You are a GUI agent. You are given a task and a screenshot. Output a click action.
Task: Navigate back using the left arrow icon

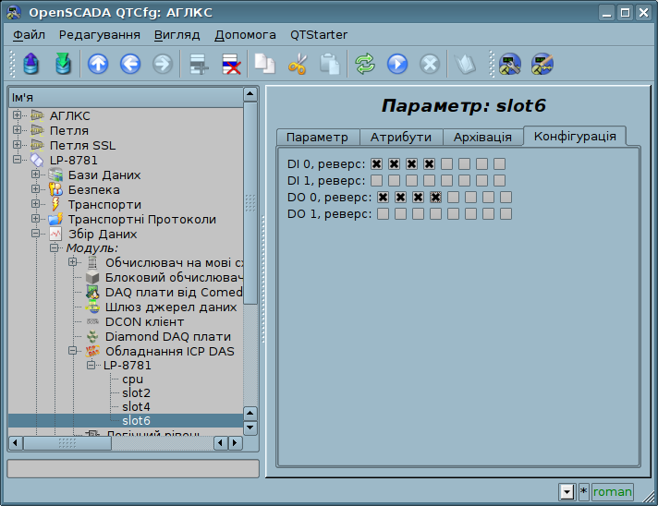129,64
